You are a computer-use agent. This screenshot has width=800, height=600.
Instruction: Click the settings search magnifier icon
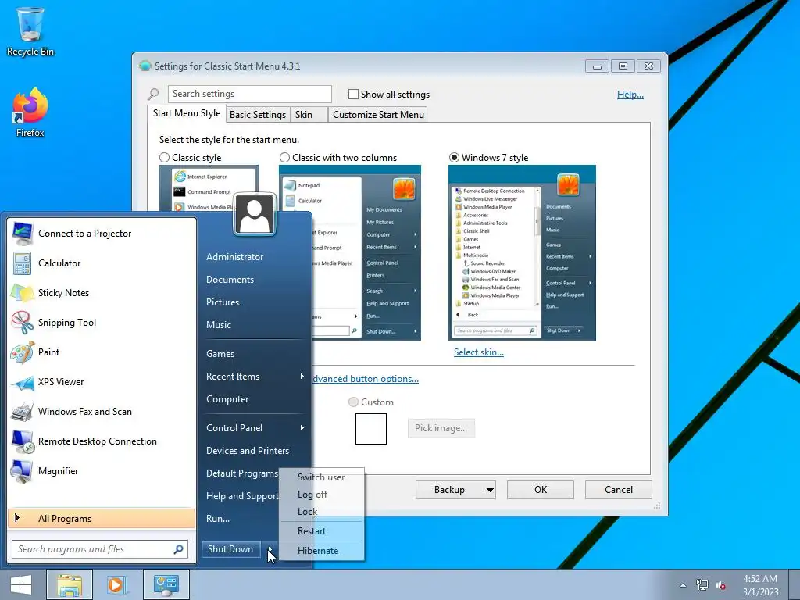(x=153, y=94)
